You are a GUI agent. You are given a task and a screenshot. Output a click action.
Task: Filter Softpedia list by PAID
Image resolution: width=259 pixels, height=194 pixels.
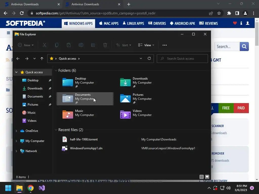[241, 108]
